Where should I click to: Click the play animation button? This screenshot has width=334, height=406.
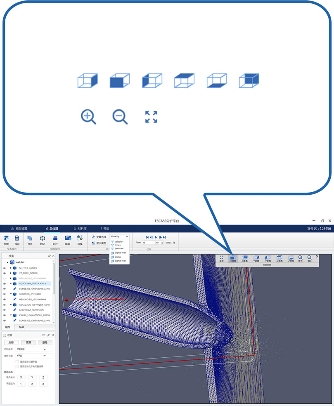pos(156,237)
